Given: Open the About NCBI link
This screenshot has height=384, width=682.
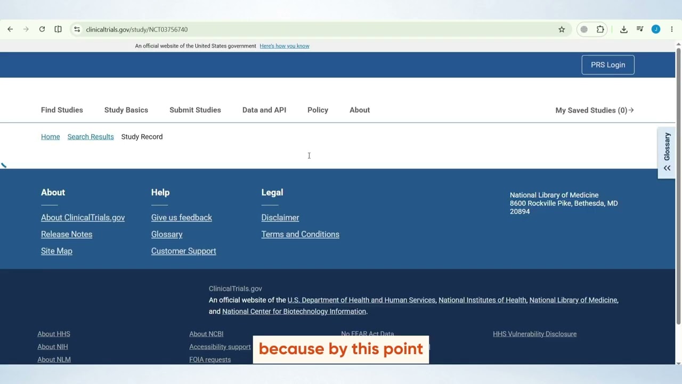Looking at the screenshot, I should click(x=206, y=334).
